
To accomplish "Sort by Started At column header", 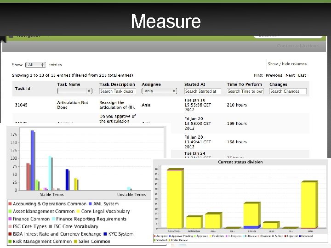I will (x=194, y=85).
